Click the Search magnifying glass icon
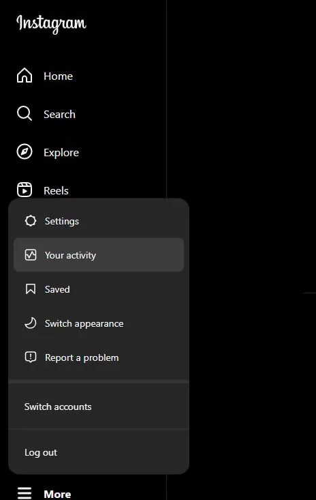 [25, 114]
